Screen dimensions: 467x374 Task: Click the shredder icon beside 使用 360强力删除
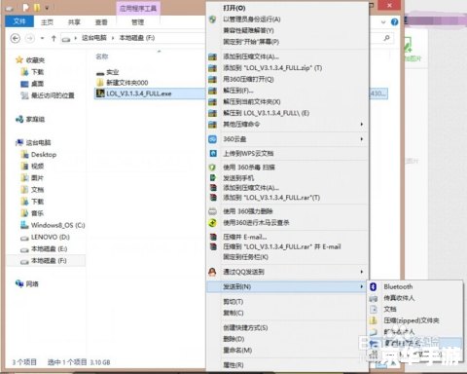pos(212,211)
